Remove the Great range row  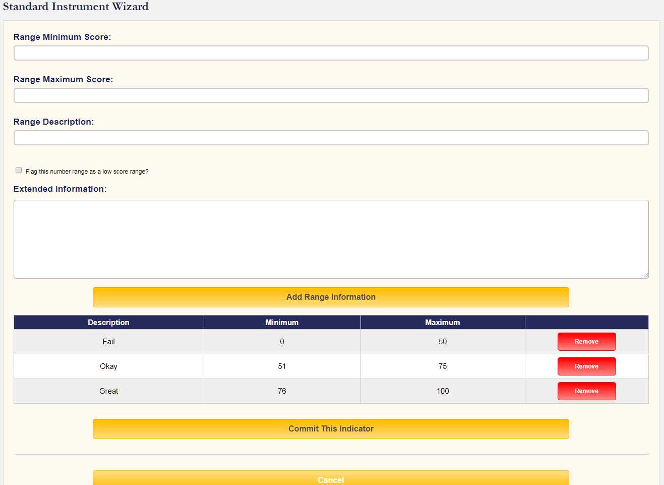[x=586, y=391]
